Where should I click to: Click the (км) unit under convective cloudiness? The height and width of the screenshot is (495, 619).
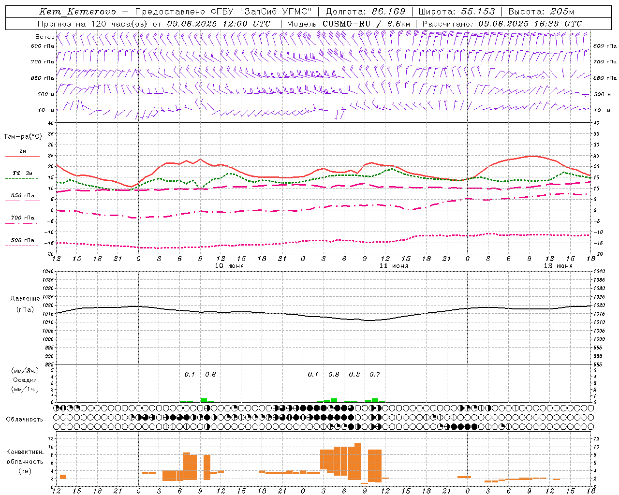click(x=25, y=471)
